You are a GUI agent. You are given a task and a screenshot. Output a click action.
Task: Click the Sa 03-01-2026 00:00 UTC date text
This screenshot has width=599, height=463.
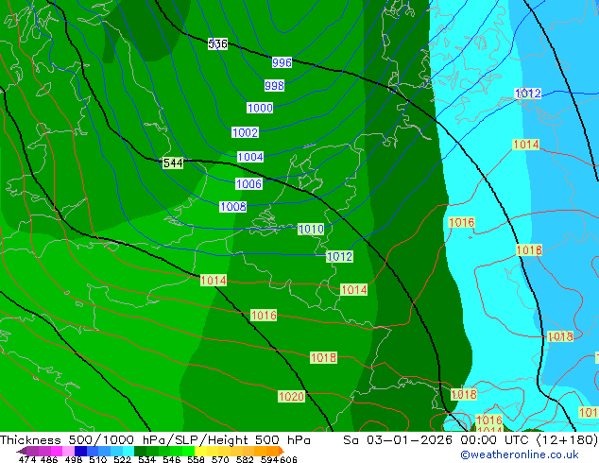pyautogui.click(x=437, y=439)
